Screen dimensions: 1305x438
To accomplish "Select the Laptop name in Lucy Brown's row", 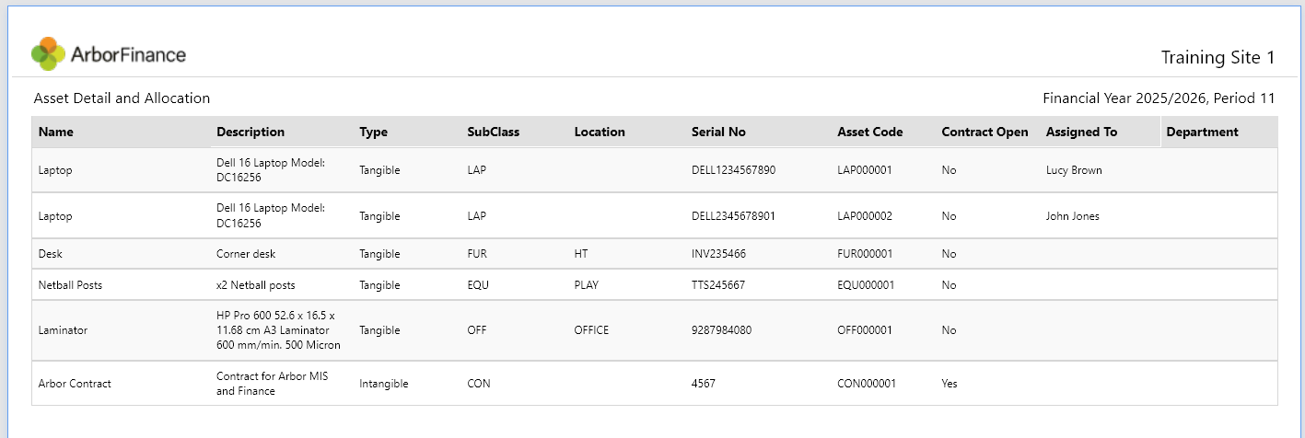I will 55,170.
